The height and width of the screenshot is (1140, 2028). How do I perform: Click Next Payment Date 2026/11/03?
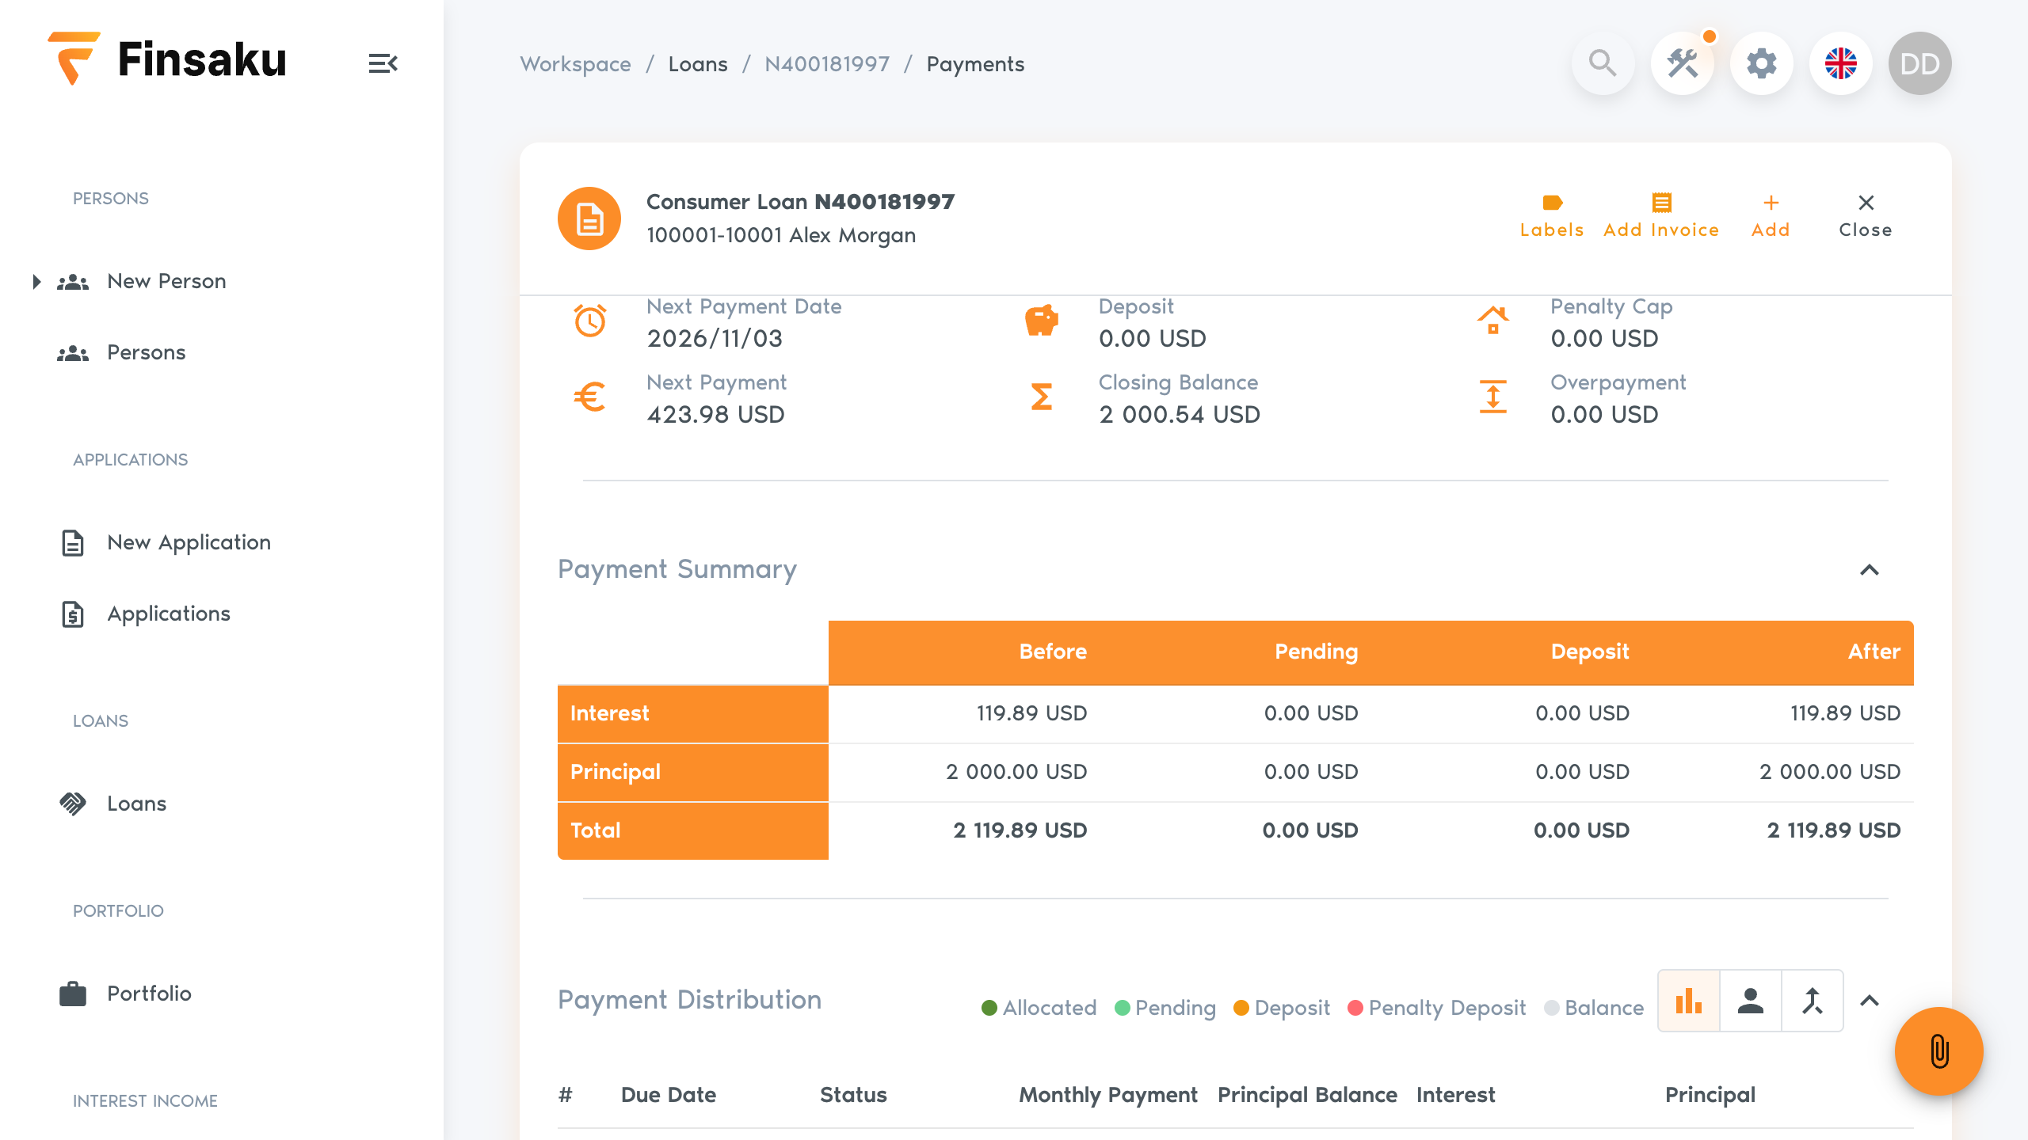pyautogui.click(x=715, y=338)
